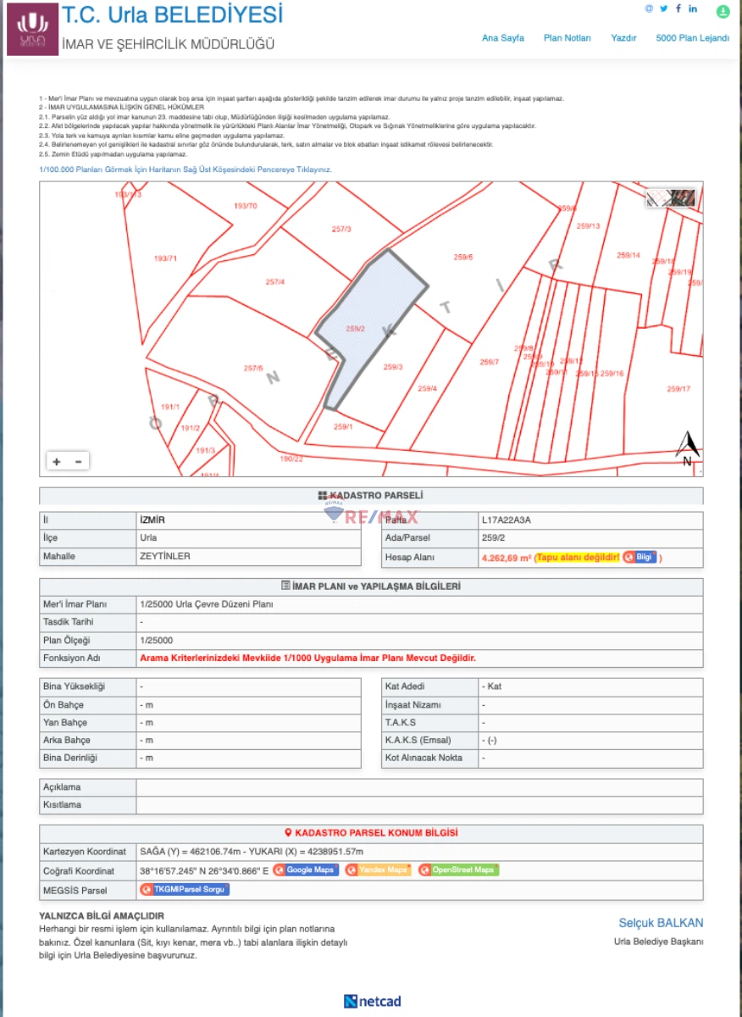This screenshot has height=1017, width=742.
Task: Launch the TKGMParsel Sorgu query
Action: click(x=185, y=890)
